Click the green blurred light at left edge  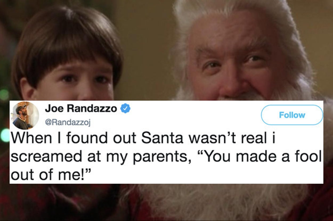coord(5,135)
